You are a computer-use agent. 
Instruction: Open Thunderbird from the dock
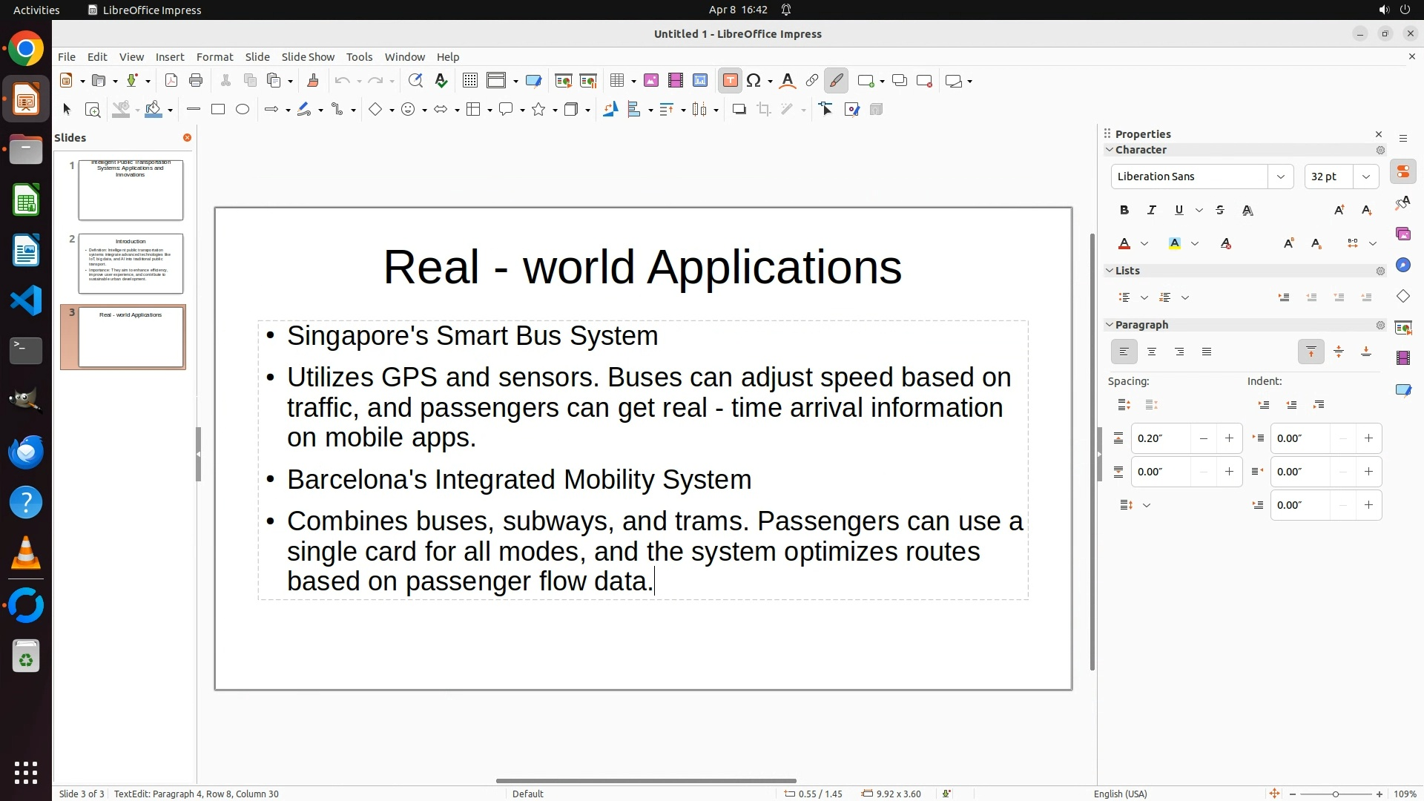pyautogui.click(x=26, y=452)
